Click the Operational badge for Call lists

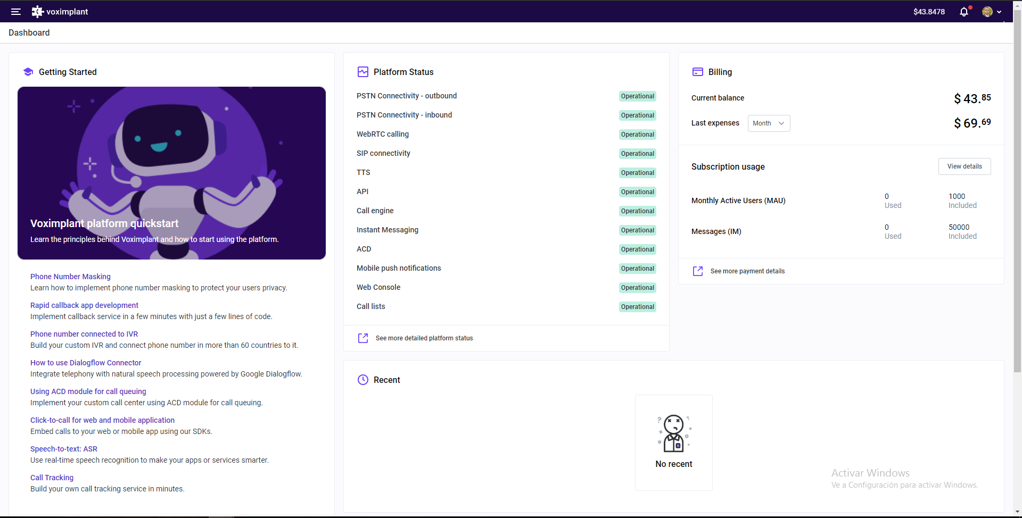[x=638, y=307]
